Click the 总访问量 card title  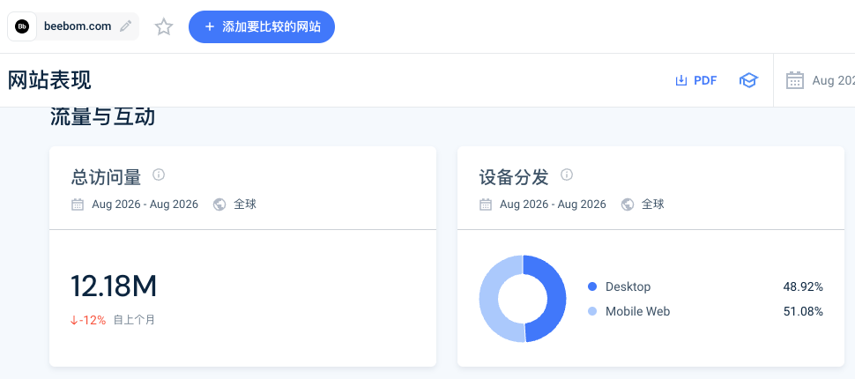(x=106, y=177)
